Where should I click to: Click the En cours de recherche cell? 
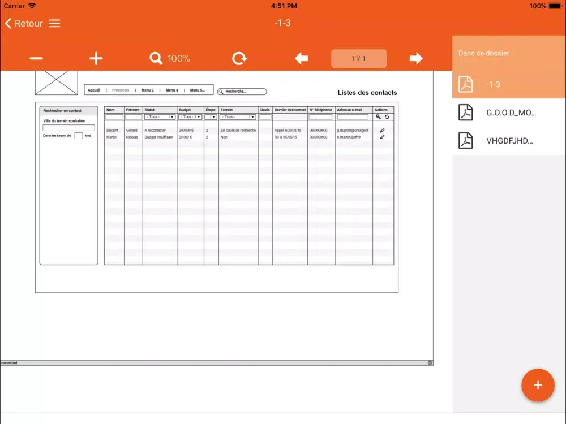pos(238,131)
